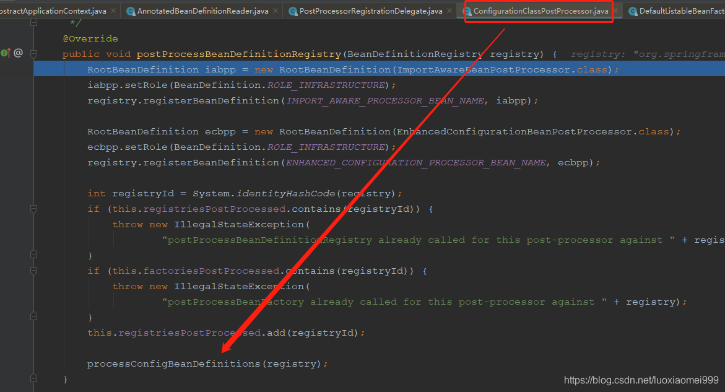Open the PostProcessorRegistrationDelegate.java tab
This screenshot has width=725, height=392.
pyautogui.click(x=371, y=11)
